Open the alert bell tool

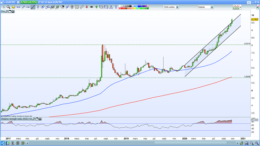[x=13, y=7]
